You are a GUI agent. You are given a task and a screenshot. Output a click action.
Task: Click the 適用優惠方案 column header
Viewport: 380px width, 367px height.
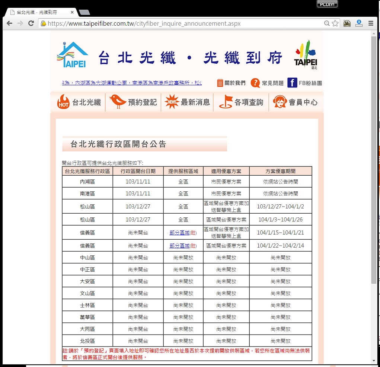click(x=226, y=171)
